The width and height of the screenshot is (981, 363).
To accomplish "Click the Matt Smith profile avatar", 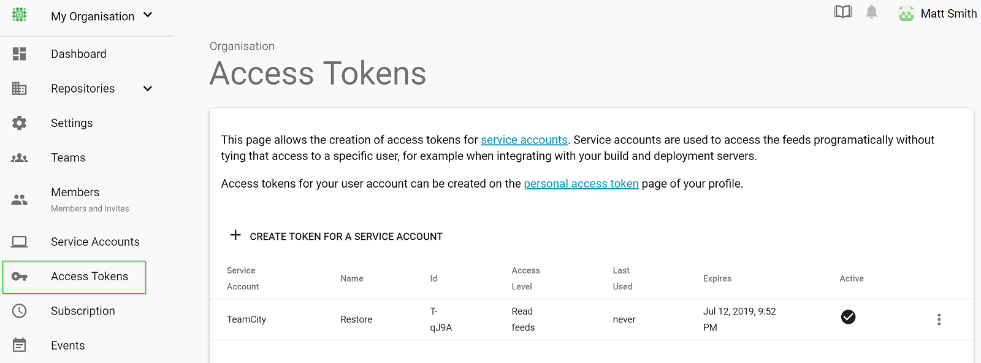I will (x=906, y=13).
